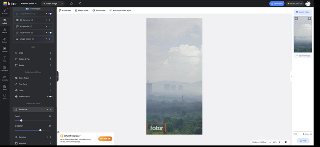Open the Apps sidebar panel
Viewport: 320px width, 147px height.
click(5, 87)
